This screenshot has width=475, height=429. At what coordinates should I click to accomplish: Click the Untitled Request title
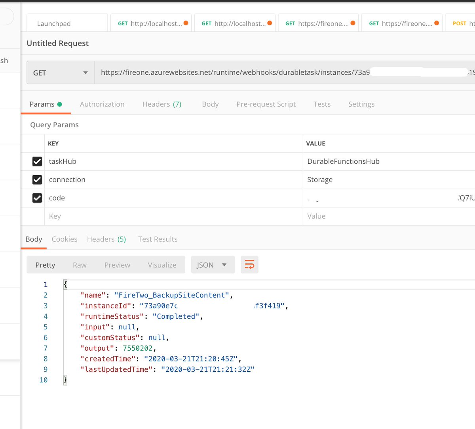coord(58,43)
